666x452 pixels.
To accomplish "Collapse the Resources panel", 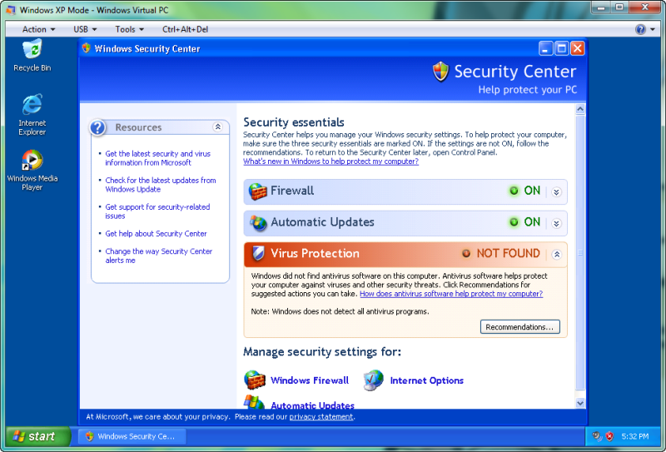I will coord(217,127).
